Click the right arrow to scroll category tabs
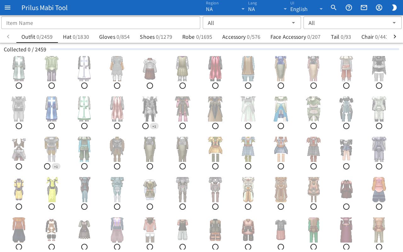This screenshot has height=252, width=403. (x=395, y=37)
